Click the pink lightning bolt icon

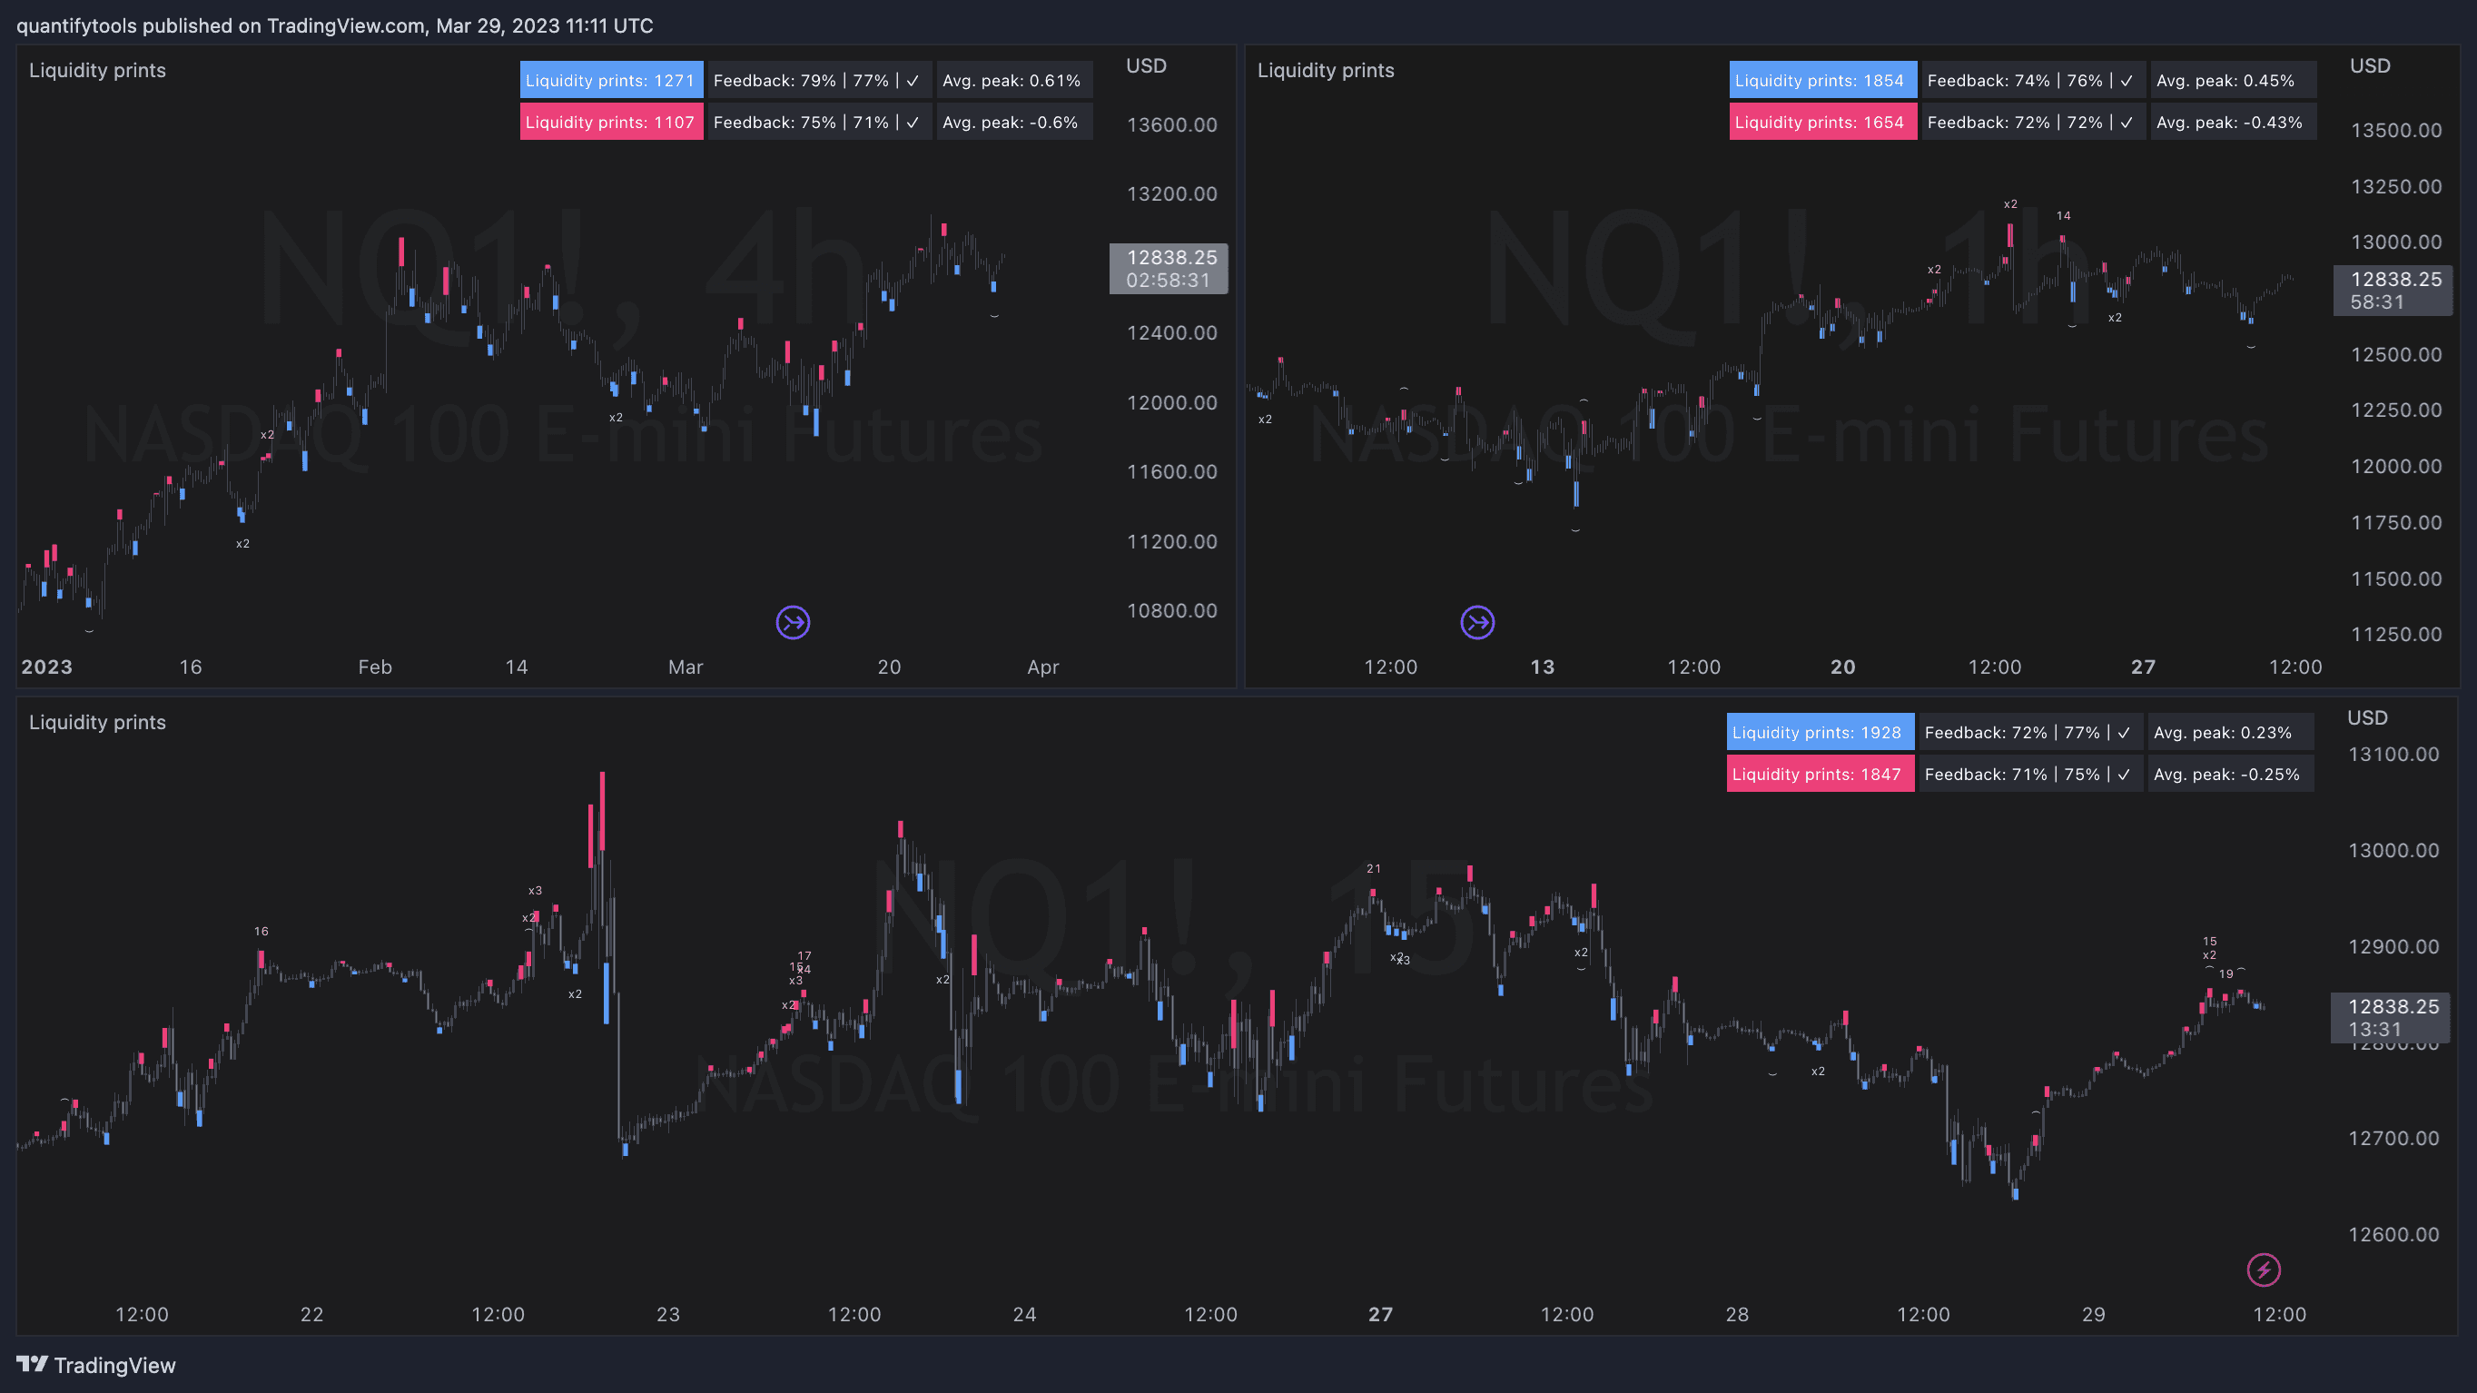(2263, 1270)
